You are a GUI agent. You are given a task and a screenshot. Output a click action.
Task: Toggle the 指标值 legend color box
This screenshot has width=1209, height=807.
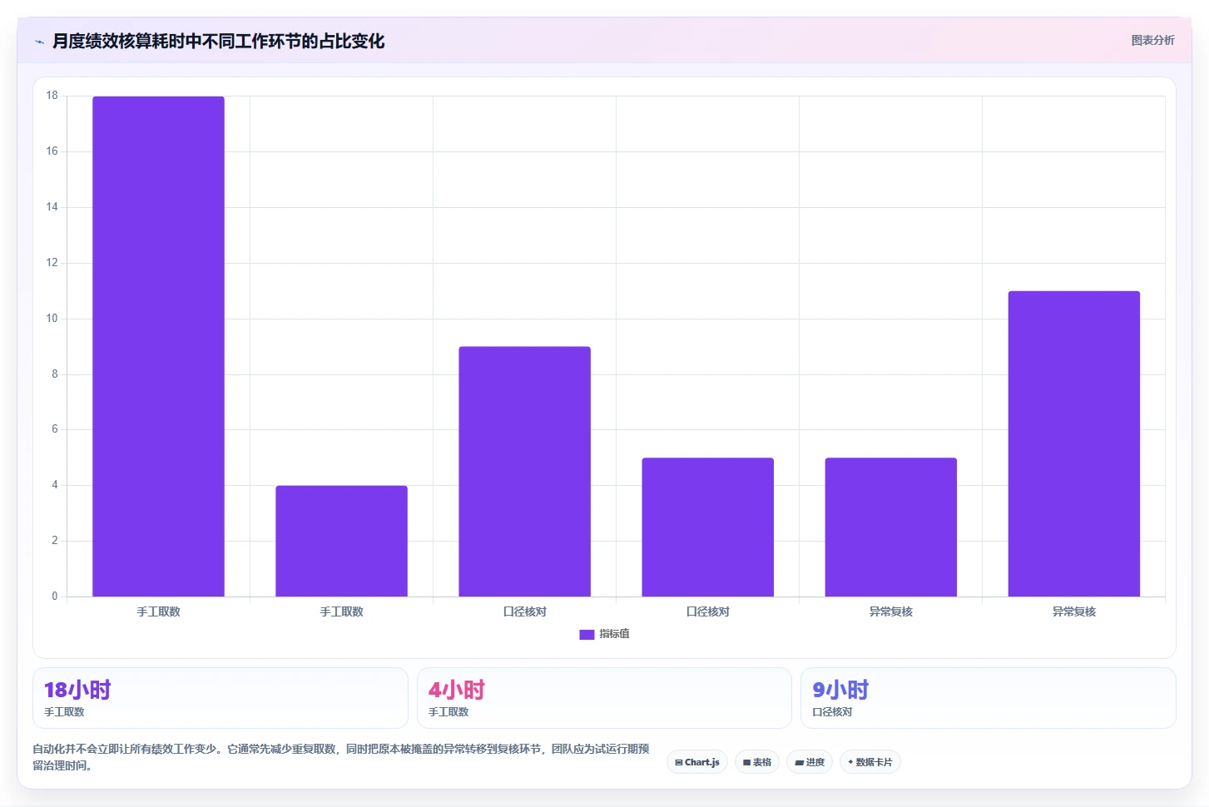(587, 634)
